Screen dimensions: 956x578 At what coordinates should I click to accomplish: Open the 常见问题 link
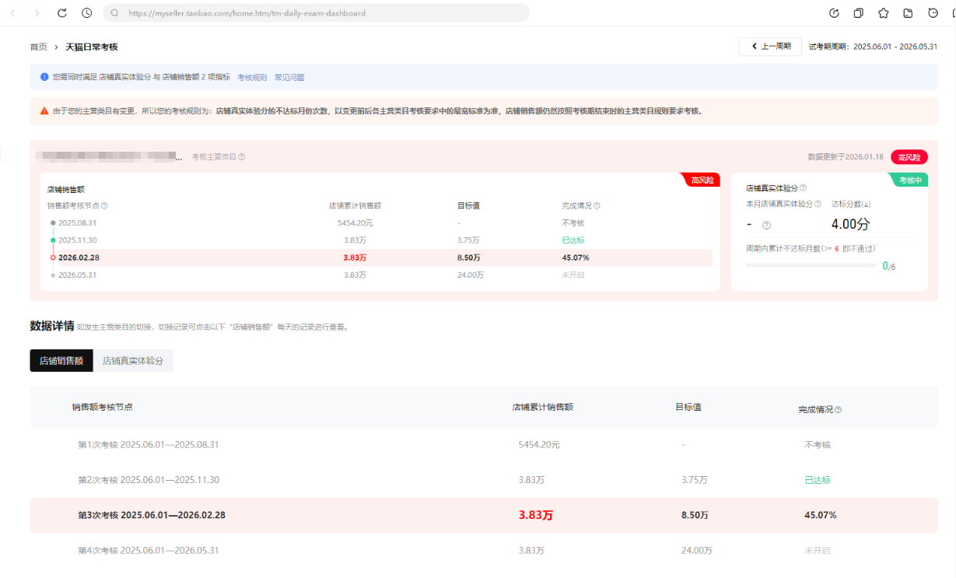pos(289,78)
